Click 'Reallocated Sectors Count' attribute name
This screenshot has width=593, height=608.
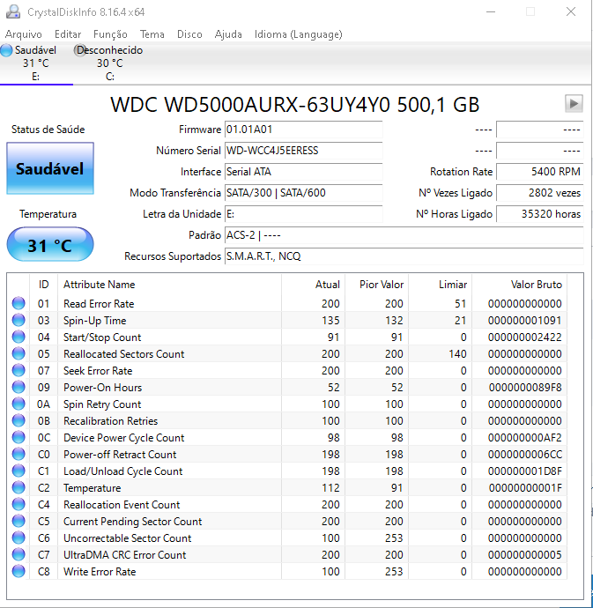pyautogui.click(x=123, y=353)
